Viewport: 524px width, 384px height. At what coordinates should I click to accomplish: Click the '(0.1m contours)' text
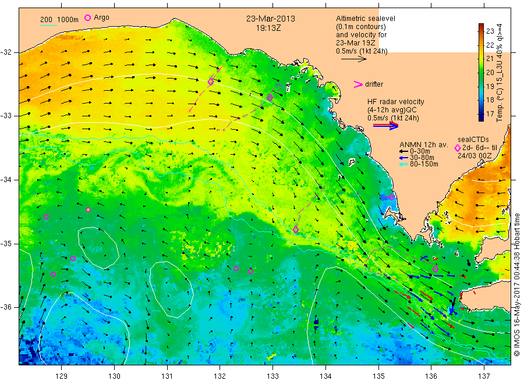click(x=361, y=27)
